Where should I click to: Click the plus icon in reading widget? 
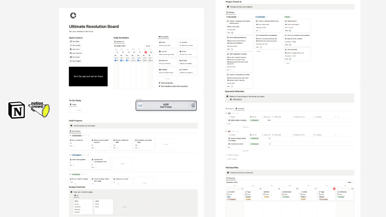pos(193,105)
